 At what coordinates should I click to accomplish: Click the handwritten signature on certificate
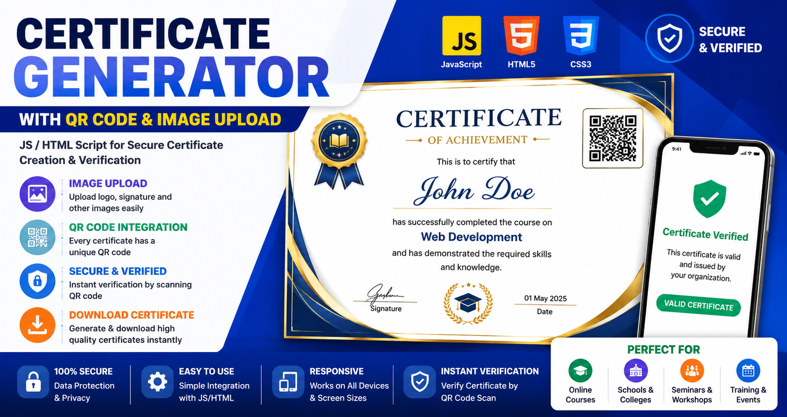click(x=385, y=294)
